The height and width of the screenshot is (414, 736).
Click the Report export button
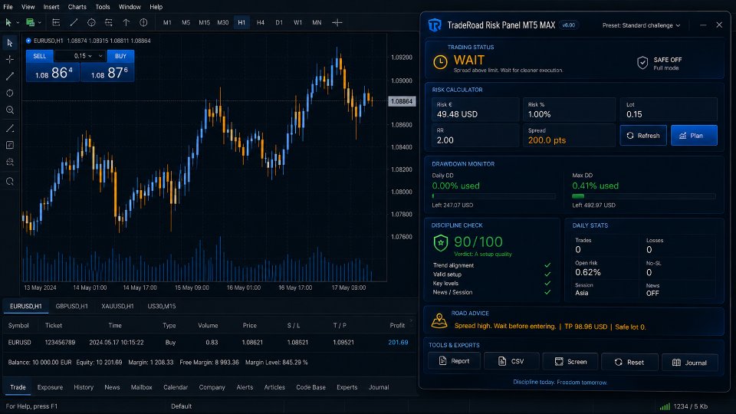[454, 361]
